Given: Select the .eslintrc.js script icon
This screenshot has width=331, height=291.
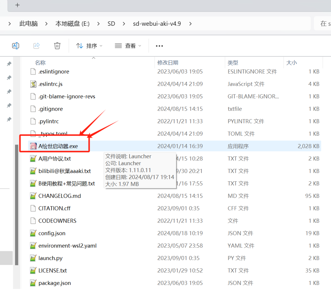Looking at the screenshot, I should tap(33, 84).
